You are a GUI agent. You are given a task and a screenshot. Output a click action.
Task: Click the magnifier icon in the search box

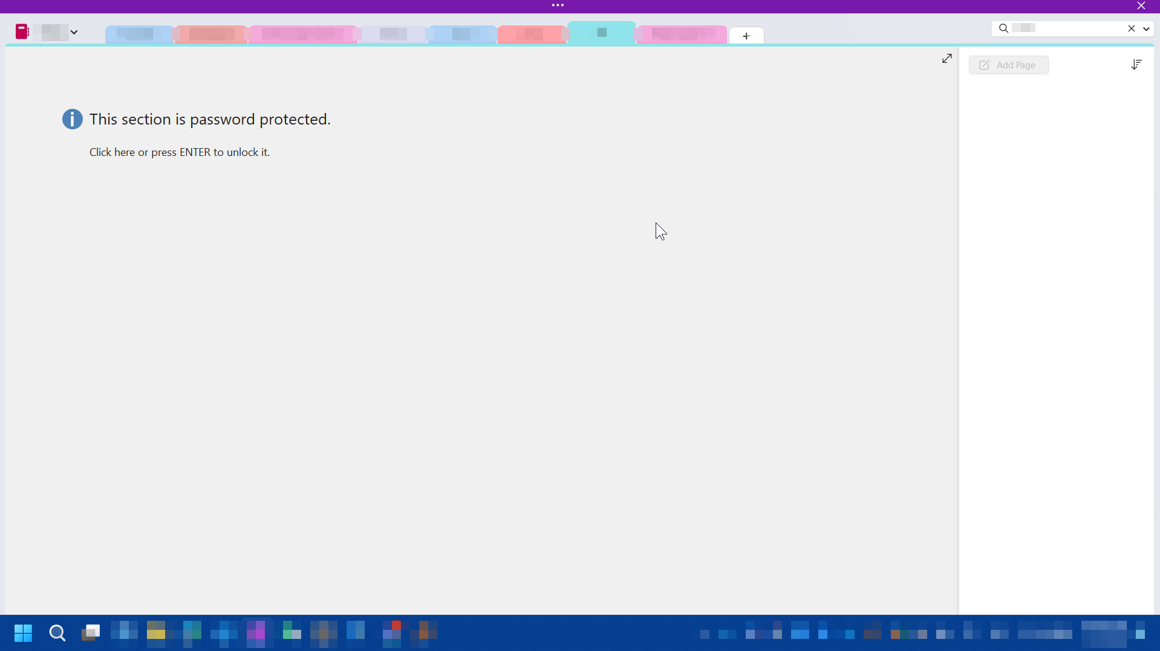click(x=1003, y=28)
